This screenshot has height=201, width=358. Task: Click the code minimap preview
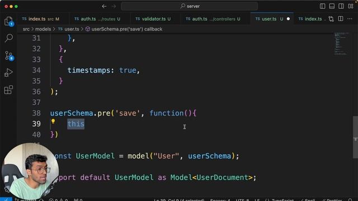coord(341,44)
